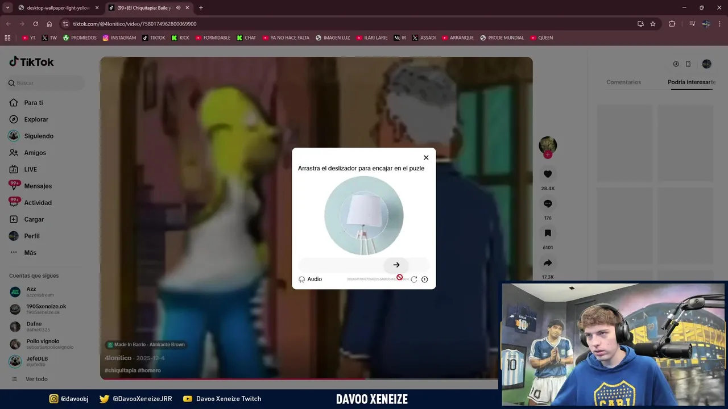Open get-app phone icon in header
This screenshot has width=728, height=409.
click(688, 64)
